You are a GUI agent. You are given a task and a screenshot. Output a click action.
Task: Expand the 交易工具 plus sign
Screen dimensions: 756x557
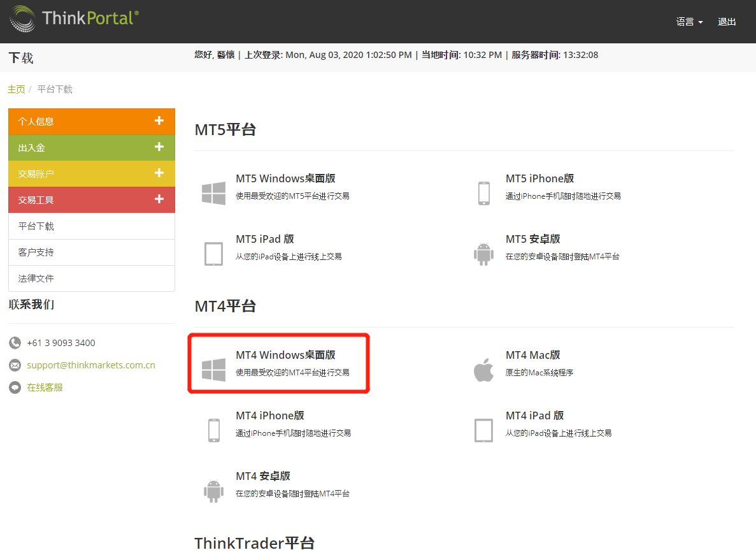159,199
